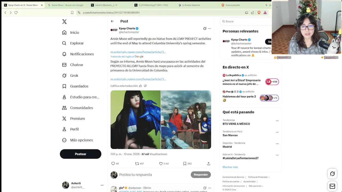This screenshot has height=192, width=342.
Task: Open Kpop Charts avatar on the post
Action: click(x=114, y=30)
